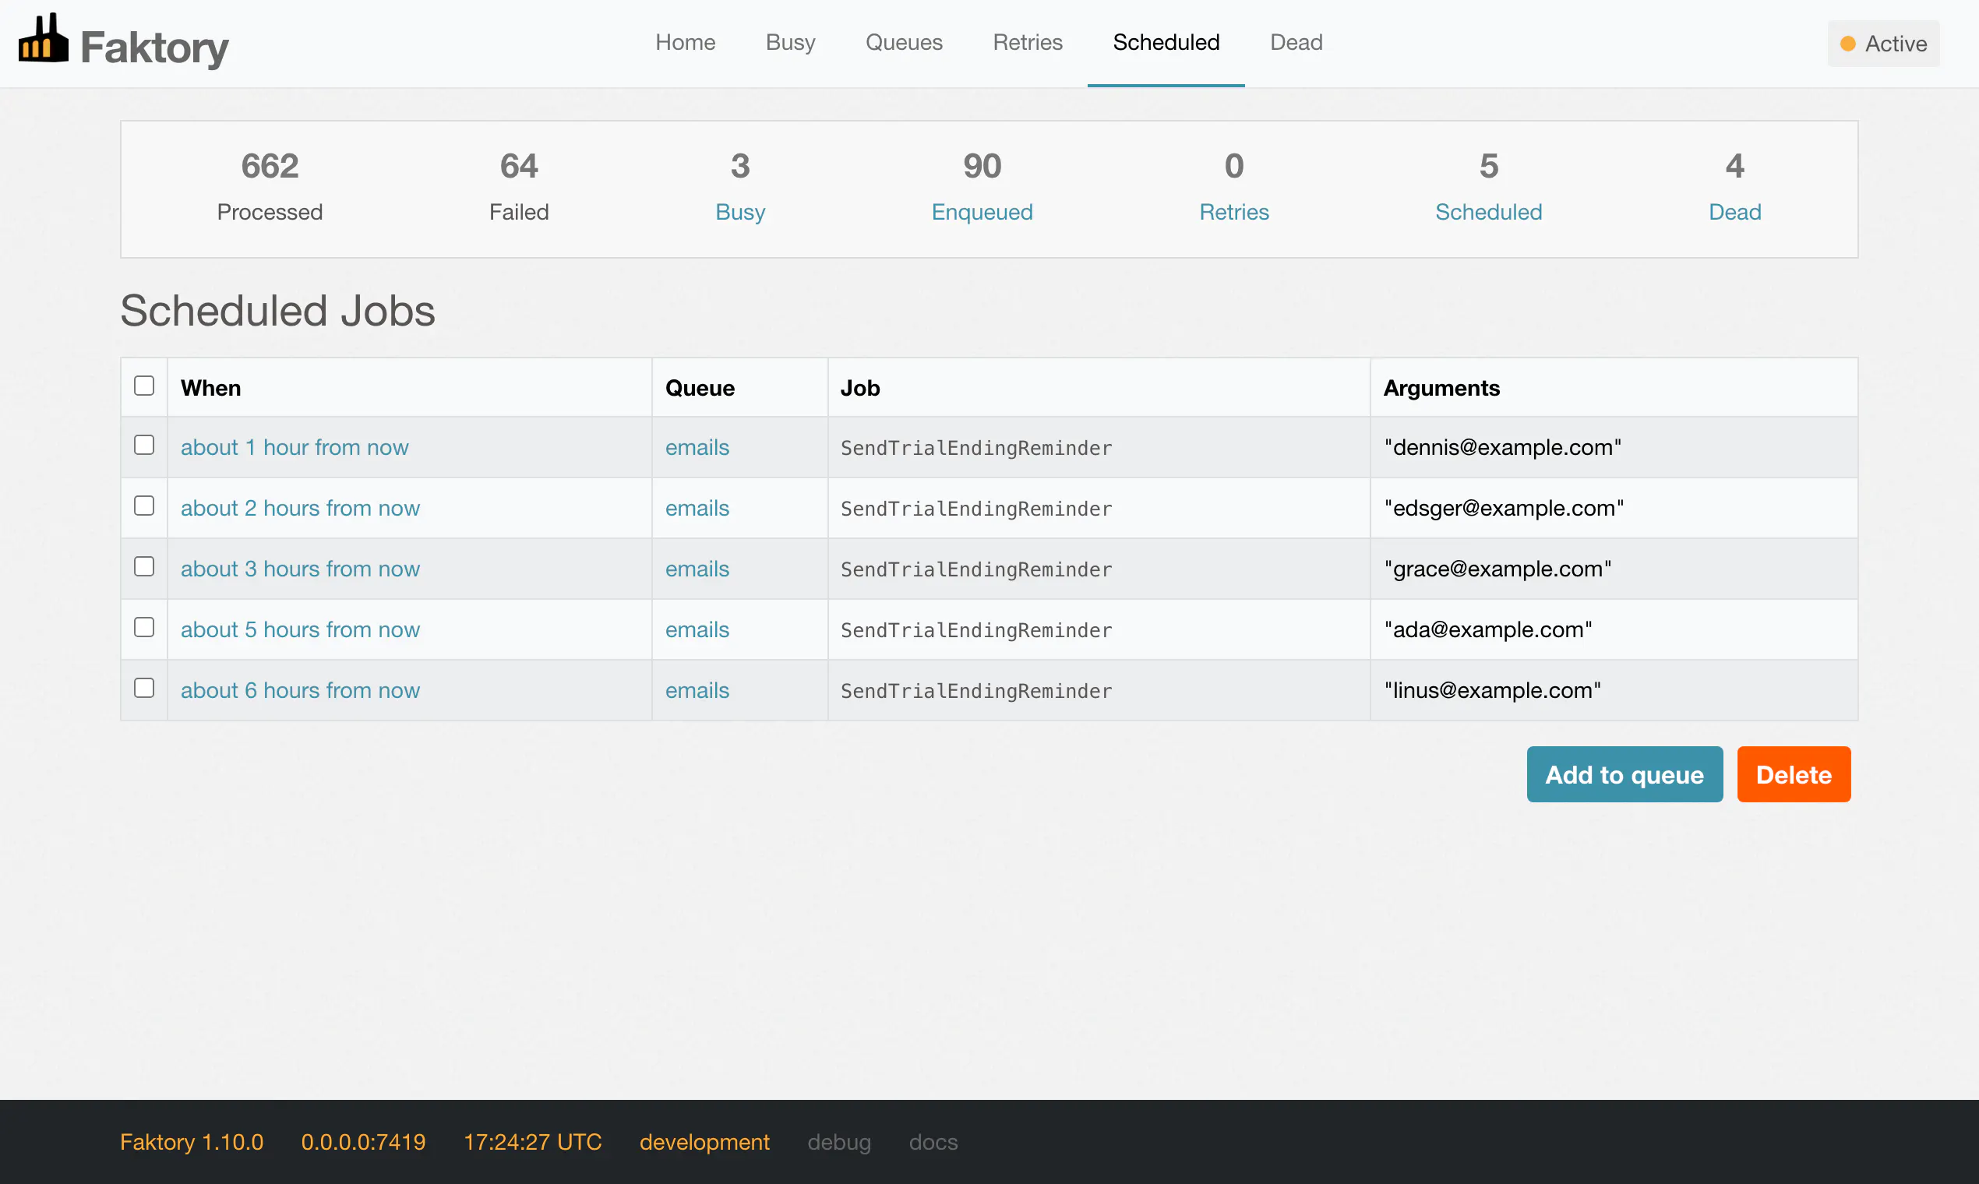Screen dimensions: 1979x1184
Task: Click the 662 Processed count
Action: click(270, 166)
